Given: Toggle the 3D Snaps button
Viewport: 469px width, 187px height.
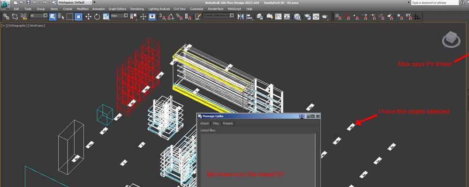Looking at the screenshot, I should coord(162,16).
